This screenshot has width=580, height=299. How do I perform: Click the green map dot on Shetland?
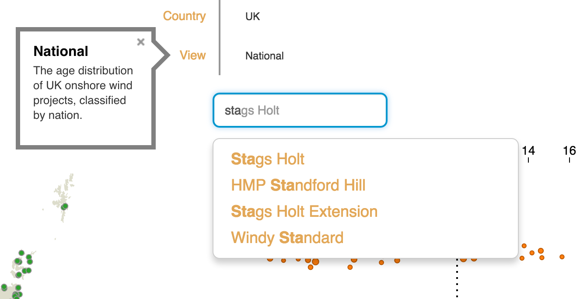65,206
